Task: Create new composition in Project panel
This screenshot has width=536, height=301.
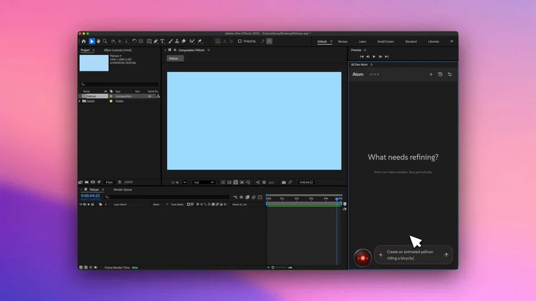Action: pos(93,182)
